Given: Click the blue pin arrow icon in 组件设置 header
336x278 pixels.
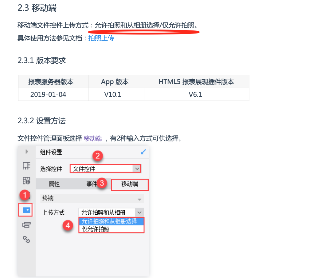Looking at the screenshot, I should 143,152.
